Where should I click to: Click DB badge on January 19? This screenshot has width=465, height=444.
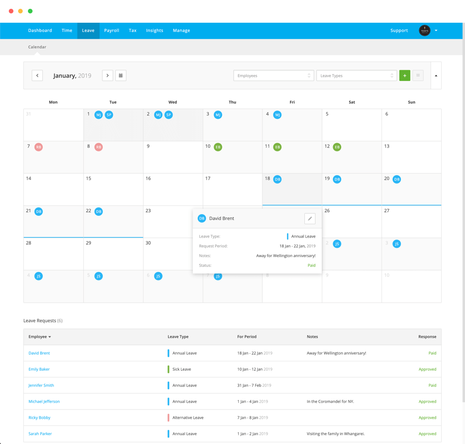(337, 179)
